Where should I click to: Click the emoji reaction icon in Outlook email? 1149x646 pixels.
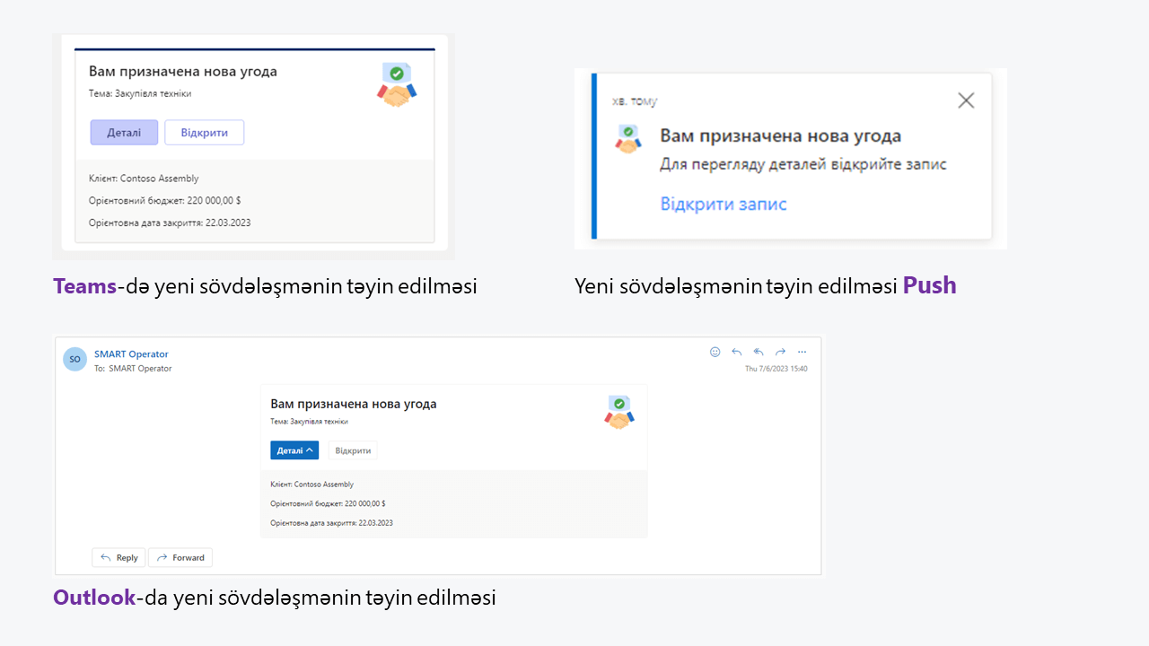click(x=715, y=352)
